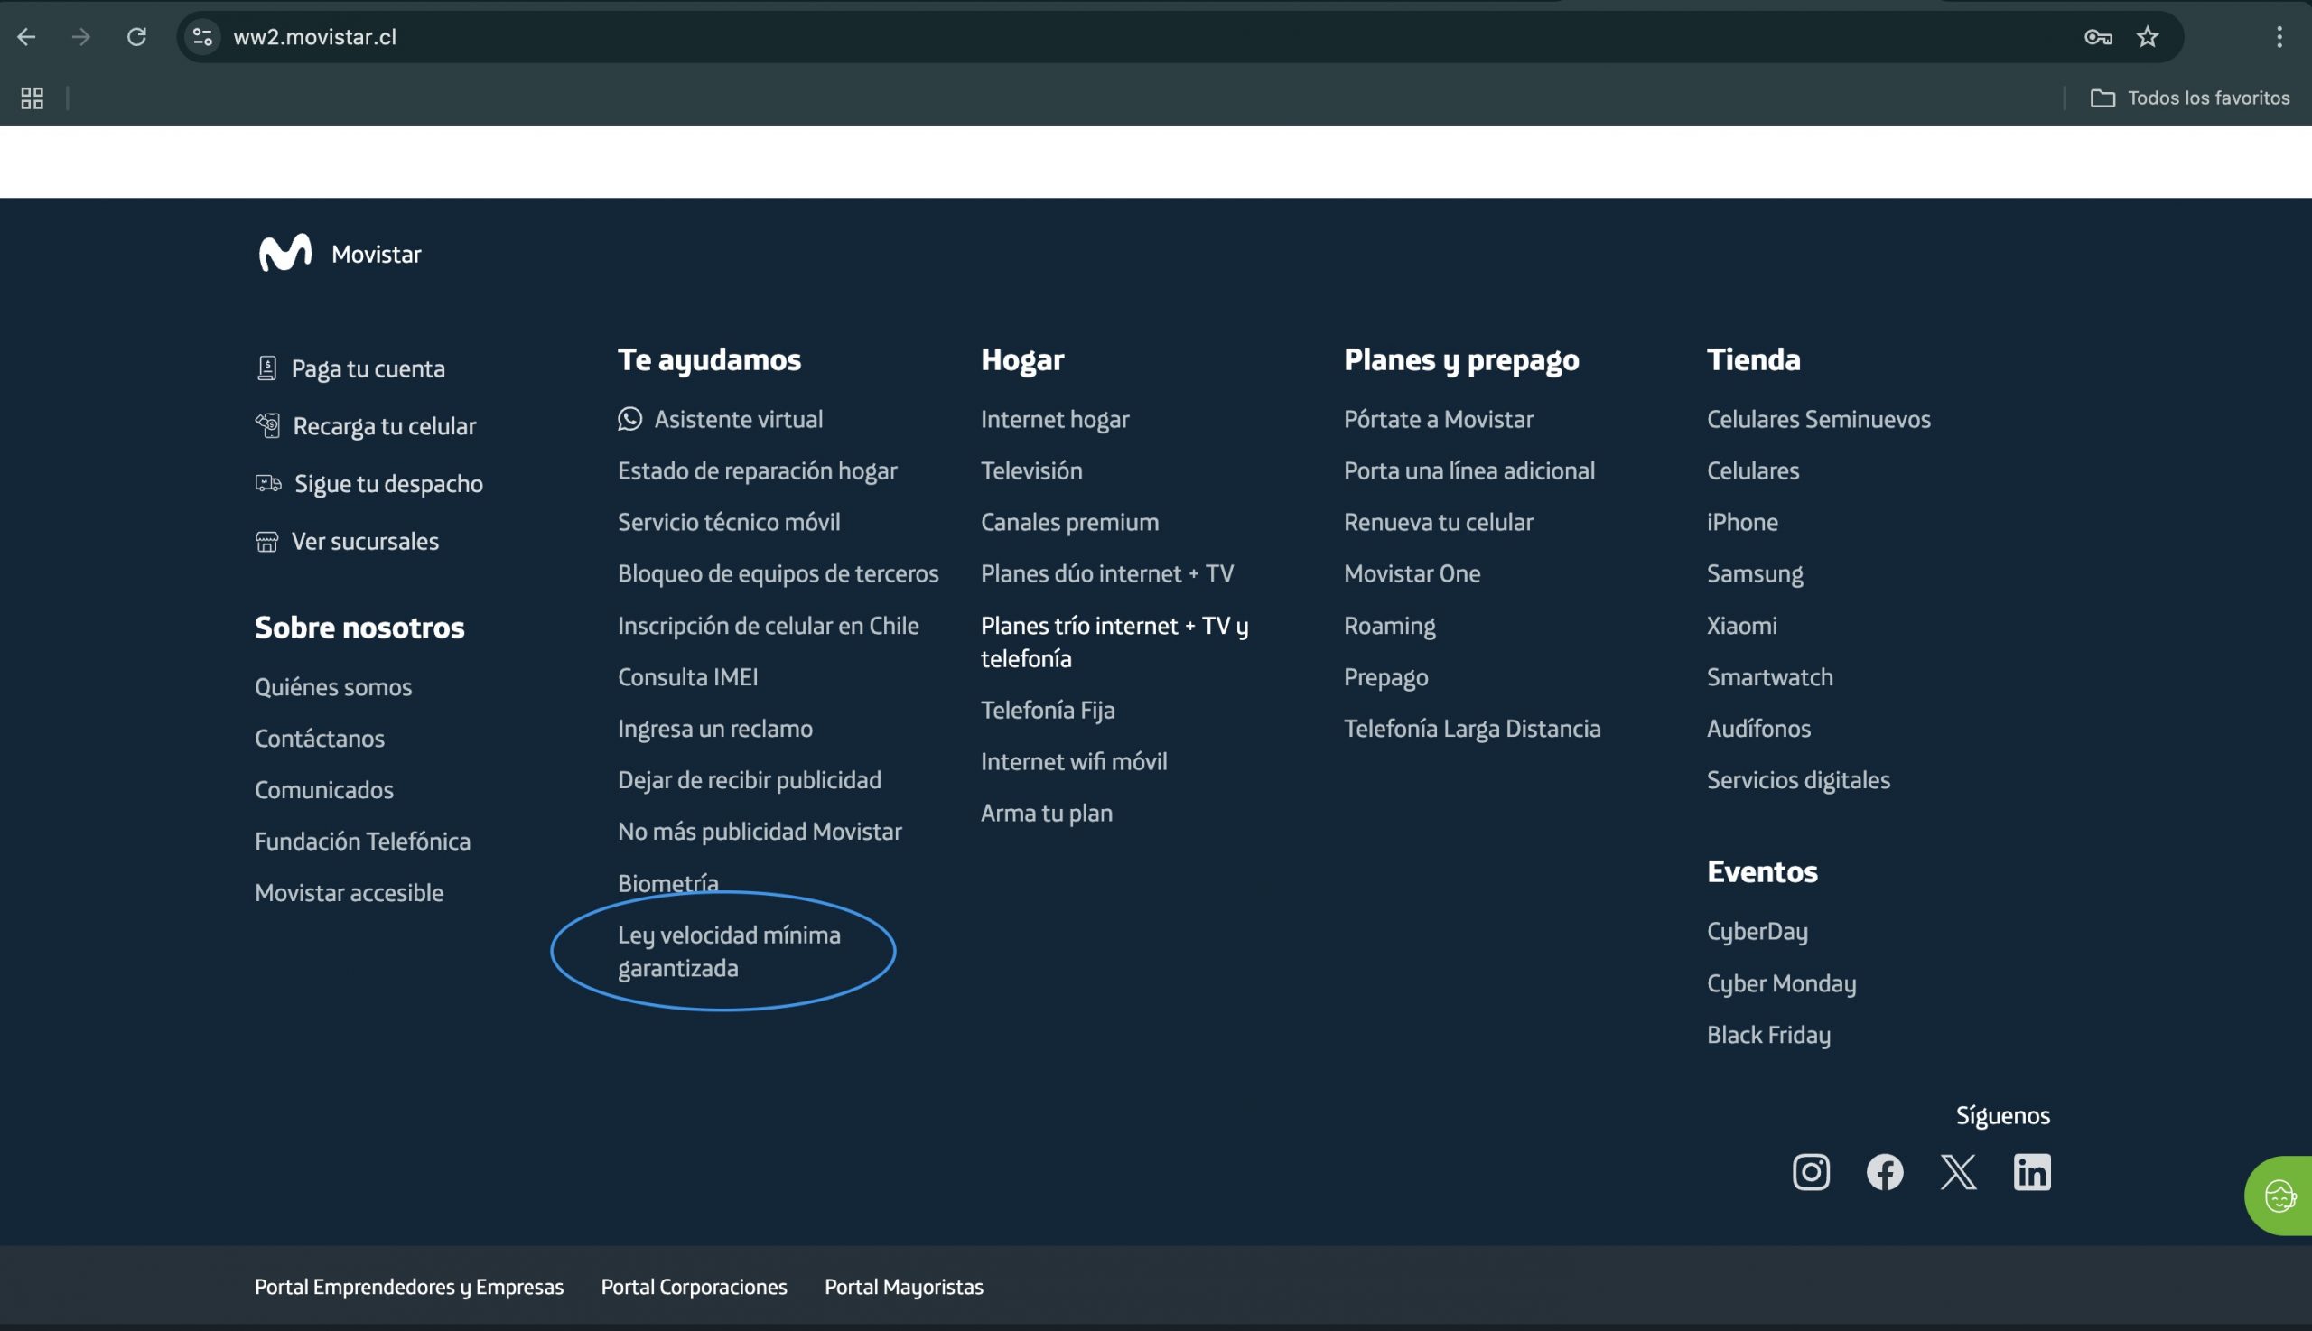The image size is (2312, 1331).
Task: Open Ley velocidad mínima garantizada link
Action: [x=730, y=951]
